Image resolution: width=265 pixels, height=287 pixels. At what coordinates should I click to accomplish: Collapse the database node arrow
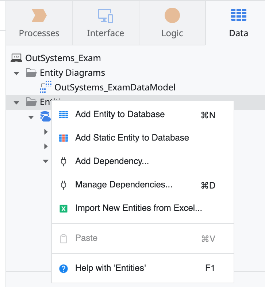pyautogui.click(x=31, y=117)
